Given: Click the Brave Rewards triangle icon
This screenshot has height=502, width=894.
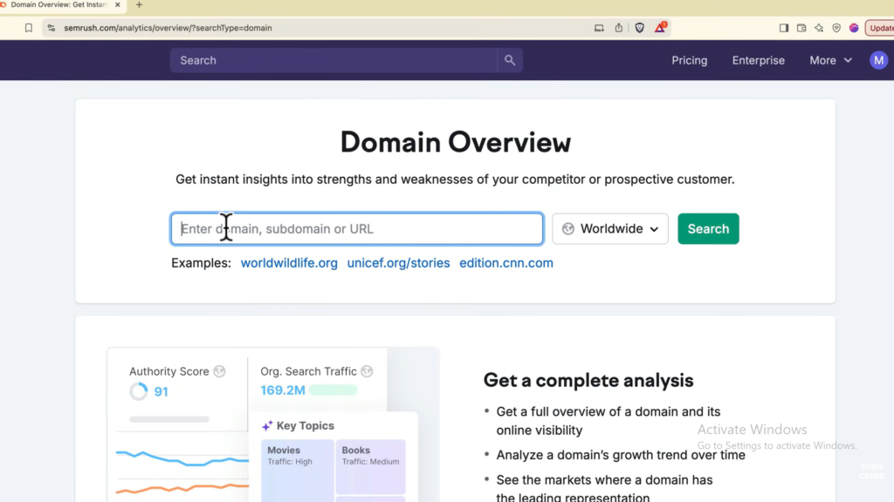Looking at the screenshot, I should tap(661, 28).
